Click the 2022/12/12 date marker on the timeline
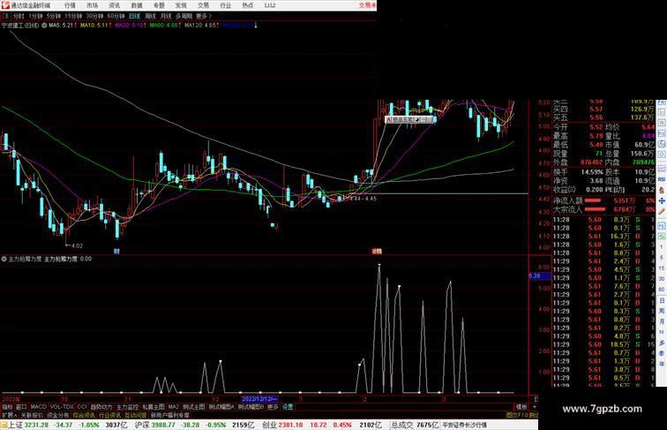 click(259, 399)
